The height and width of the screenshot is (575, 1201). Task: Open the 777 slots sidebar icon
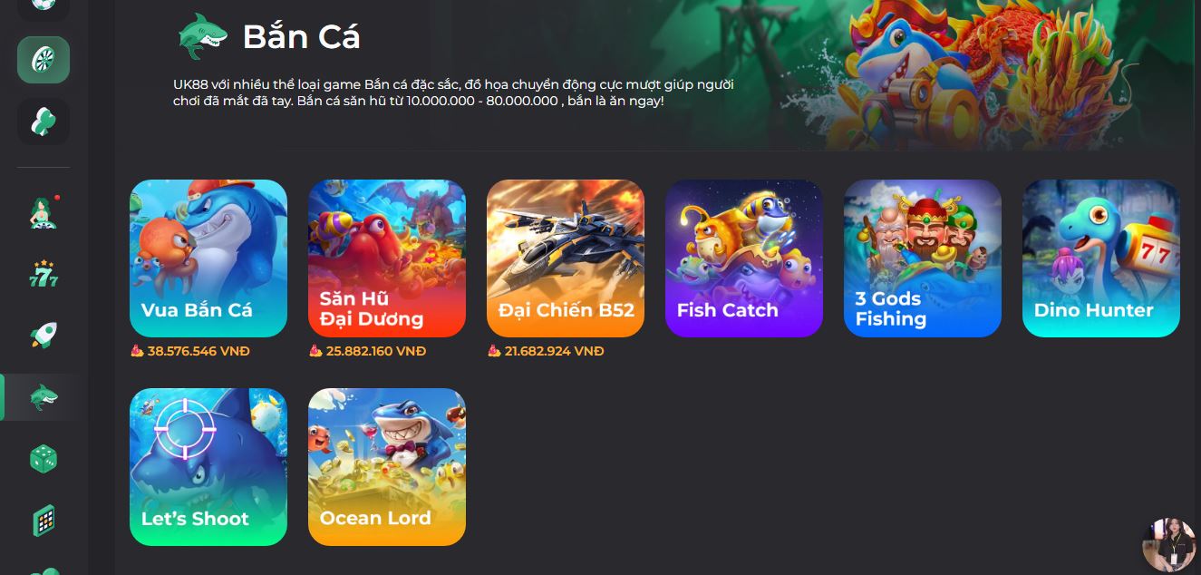(x=44, y=274)
